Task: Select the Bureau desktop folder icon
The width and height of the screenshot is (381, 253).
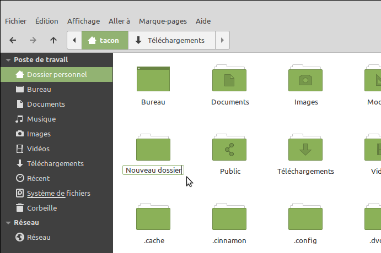Action: tap(153, 79)
